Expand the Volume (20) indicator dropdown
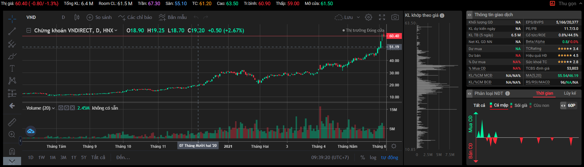This screenshot has height=167, width=584. pyautogui.click(x=53, y=108)
